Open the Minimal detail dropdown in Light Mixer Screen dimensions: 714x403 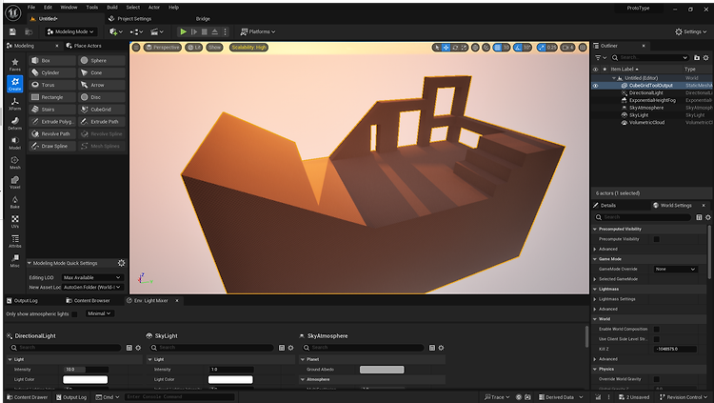(99, 313)
